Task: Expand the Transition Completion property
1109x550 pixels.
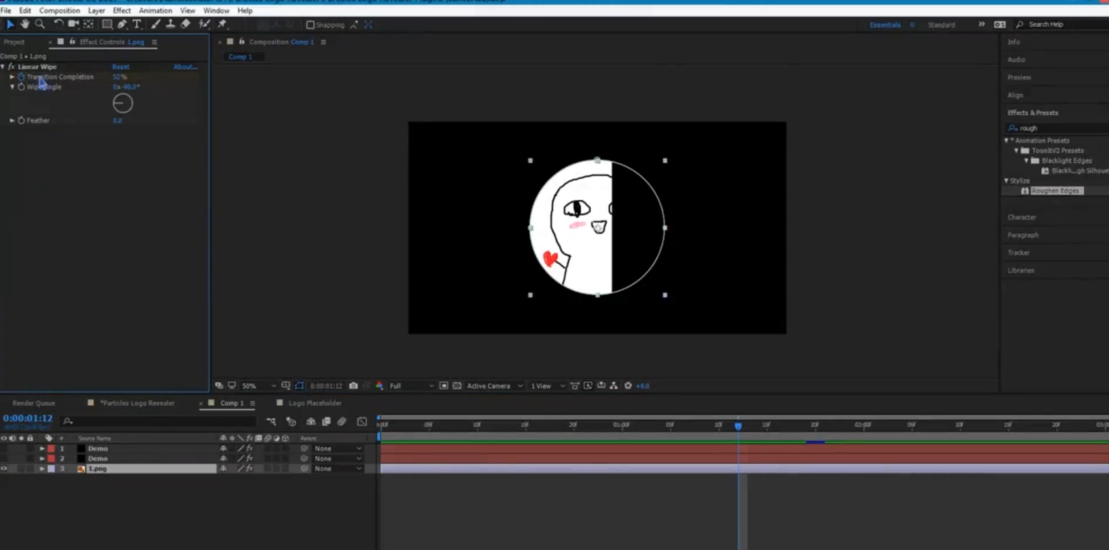Action: click(x=12, y=77)
